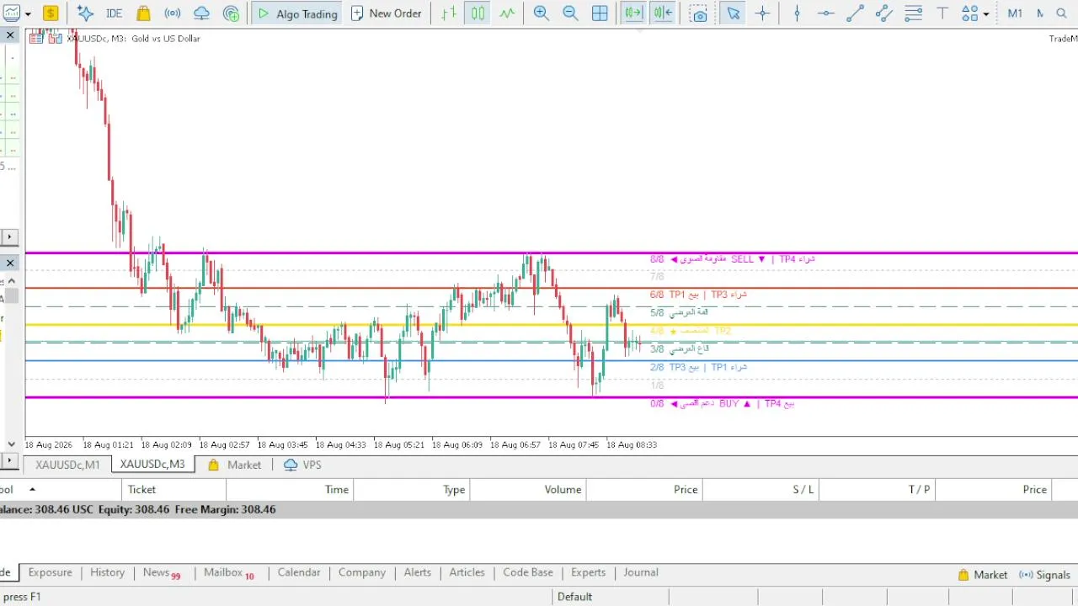The height and width of the screenshot is (606, 1078).
Task: Open the Articles toolbox tab
Action: 467,572
